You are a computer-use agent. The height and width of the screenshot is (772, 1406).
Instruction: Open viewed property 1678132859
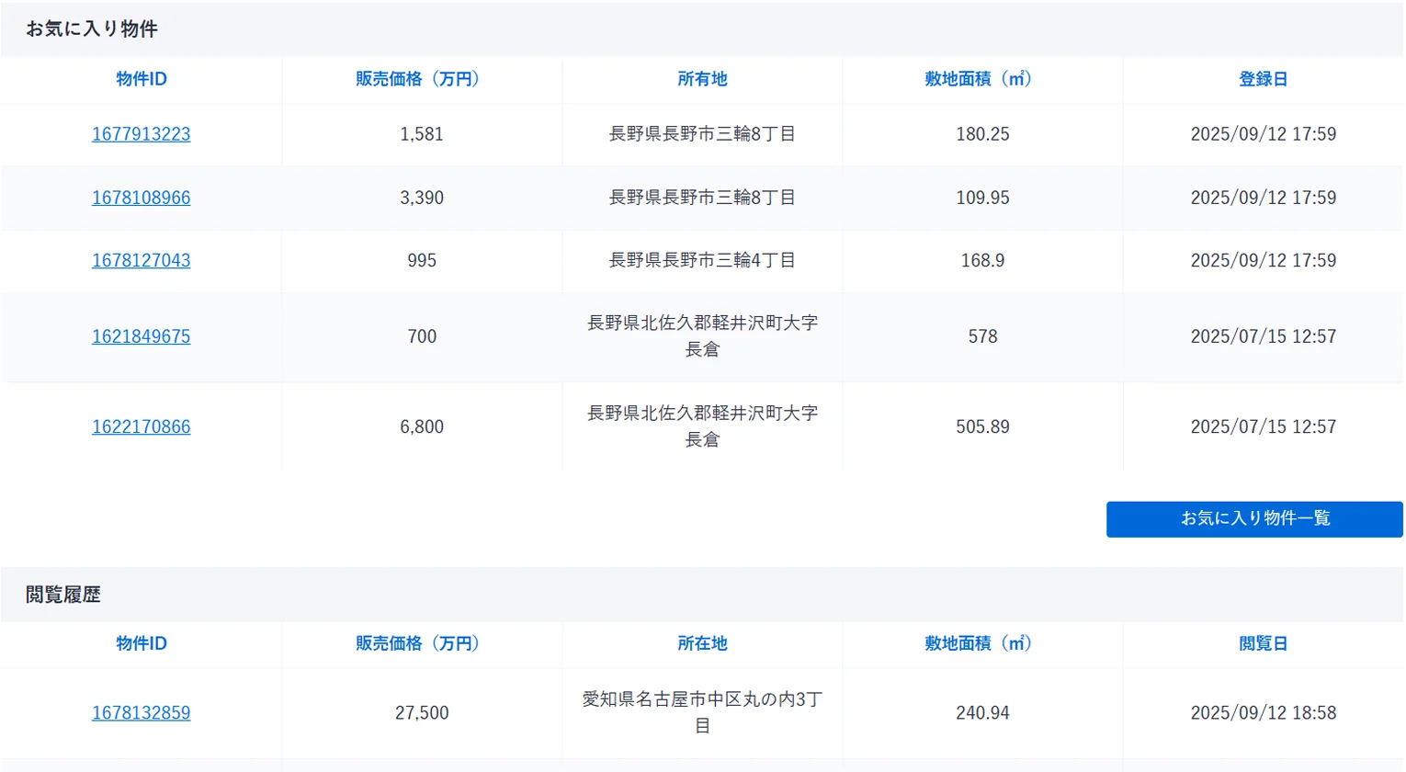141,713
